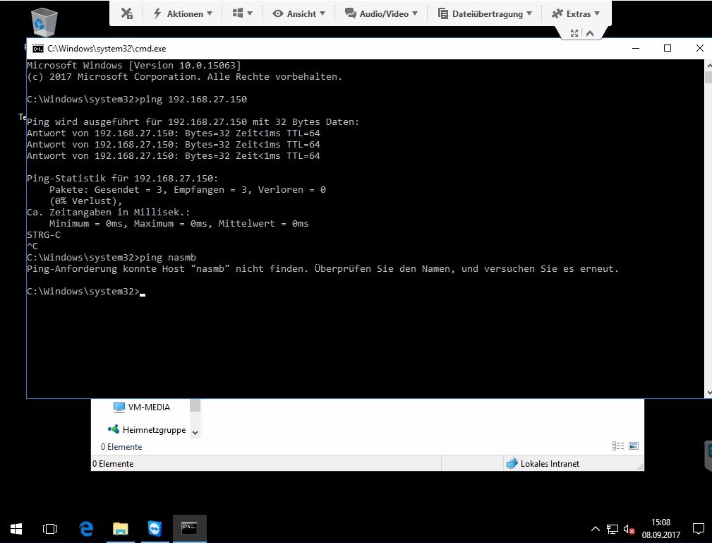Switch Explorer to details view

pyautogui.click(x=618, y=446)
